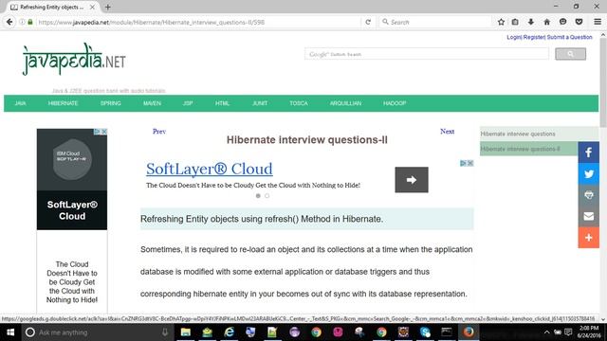
Task: Go back with the browser back arrow
Action: (9, 22)
